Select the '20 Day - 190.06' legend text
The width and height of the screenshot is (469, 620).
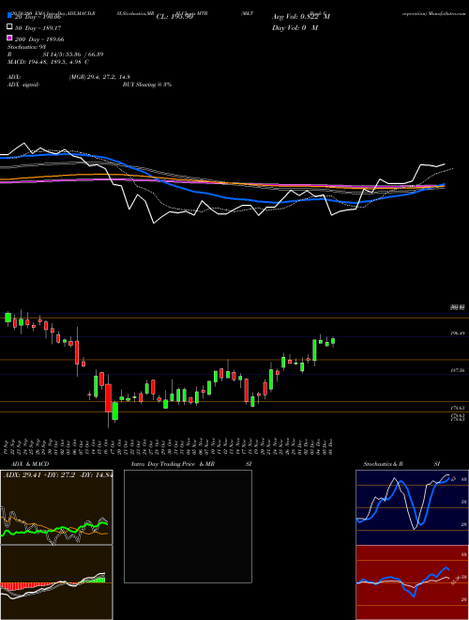tap(38, 17)
